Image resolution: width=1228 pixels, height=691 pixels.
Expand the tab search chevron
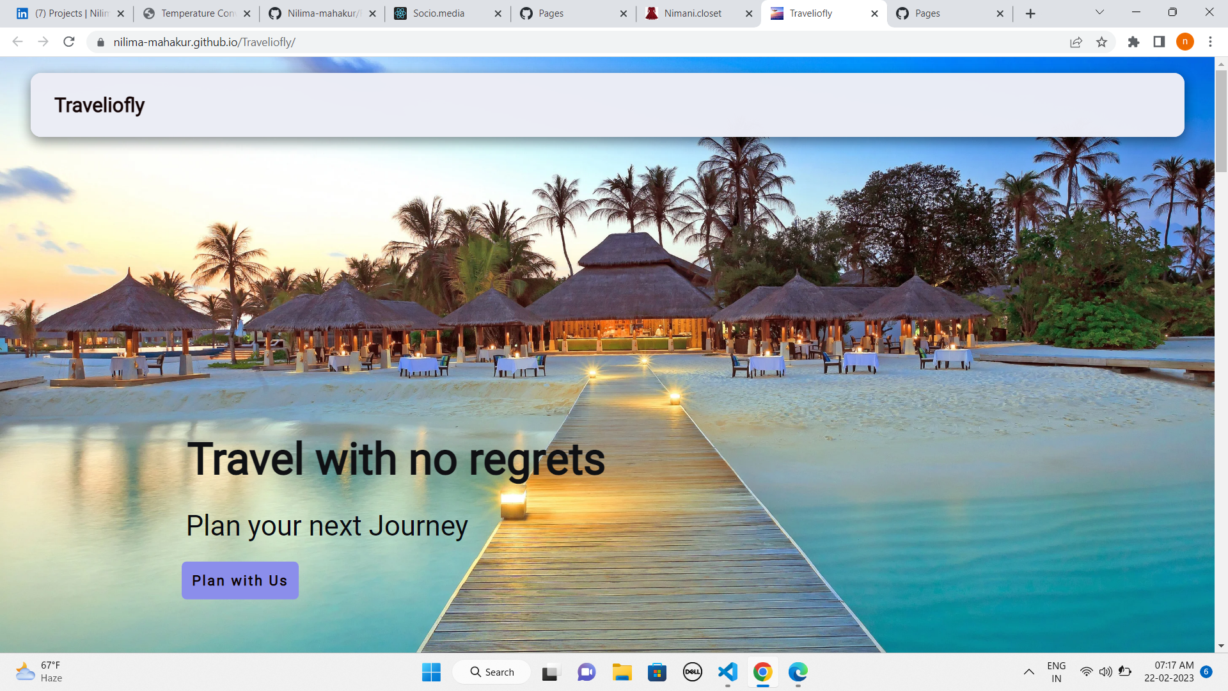click(1099, 13)
